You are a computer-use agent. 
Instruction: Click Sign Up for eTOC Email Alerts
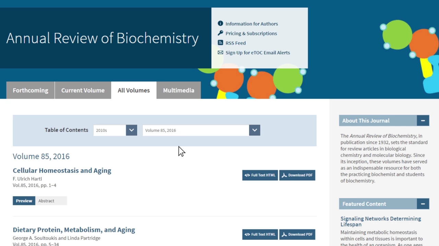coord(258,53)
